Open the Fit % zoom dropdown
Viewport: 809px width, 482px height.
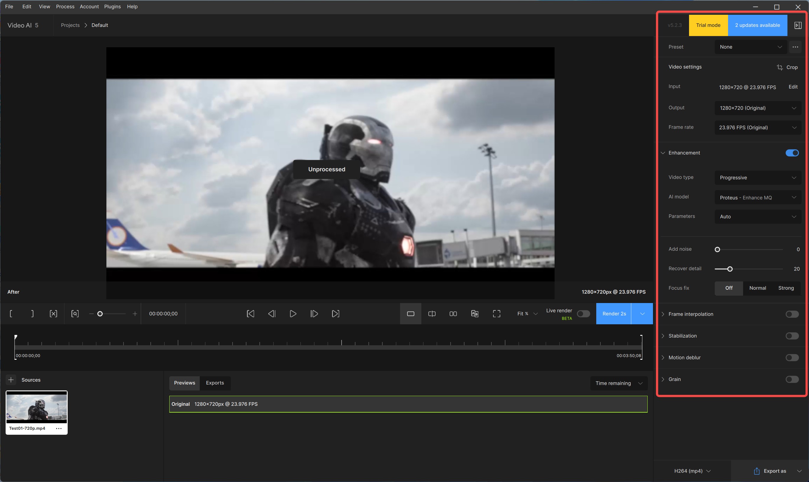pyautogui.click(x=527, y=313)
